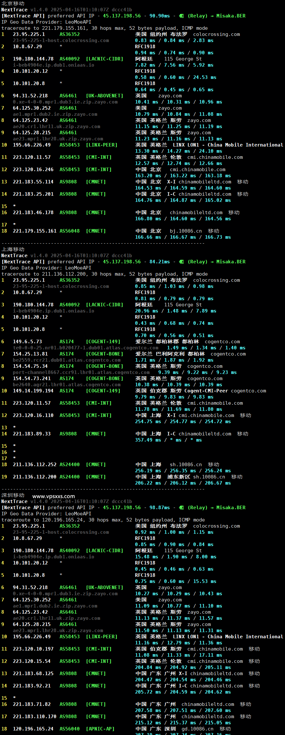Select hop IP 221.183.55.114

[33, 182]
